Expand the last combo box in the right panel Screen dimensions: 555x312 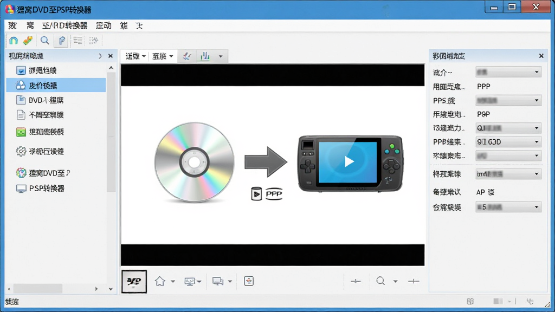point(508,207)
